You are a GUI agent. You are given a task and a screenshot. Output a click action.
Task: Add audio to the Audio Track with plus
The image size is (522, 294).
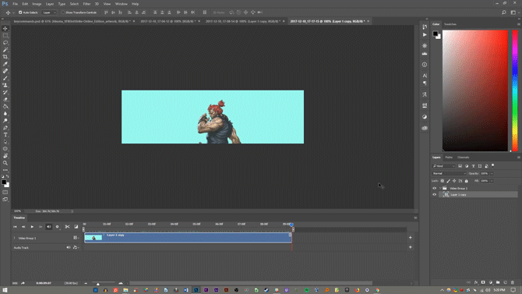click(x=410, y=247)
